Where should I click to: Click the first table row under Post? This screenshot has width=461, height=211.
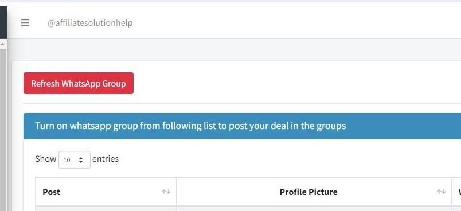(106, 209)
